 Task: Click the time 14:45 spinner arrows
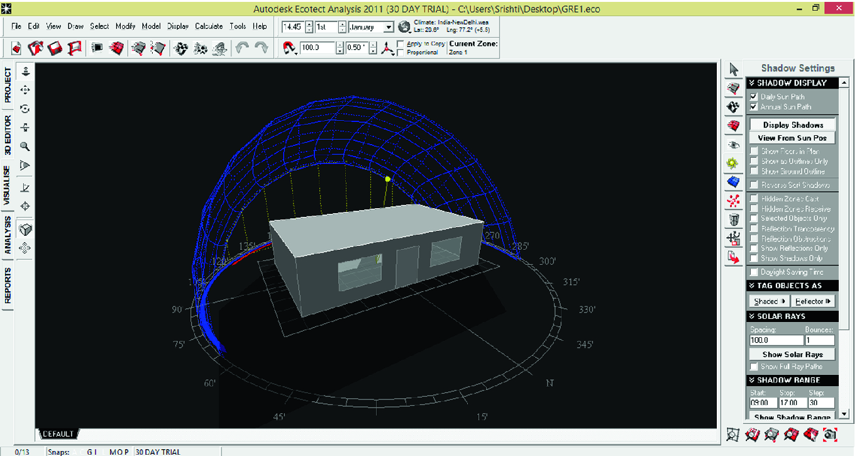(x=309, y=27)
